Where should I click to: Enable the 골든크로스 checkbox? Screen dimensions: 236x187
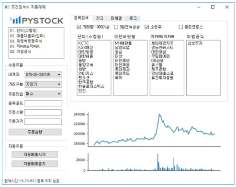(x=180, y=27)
